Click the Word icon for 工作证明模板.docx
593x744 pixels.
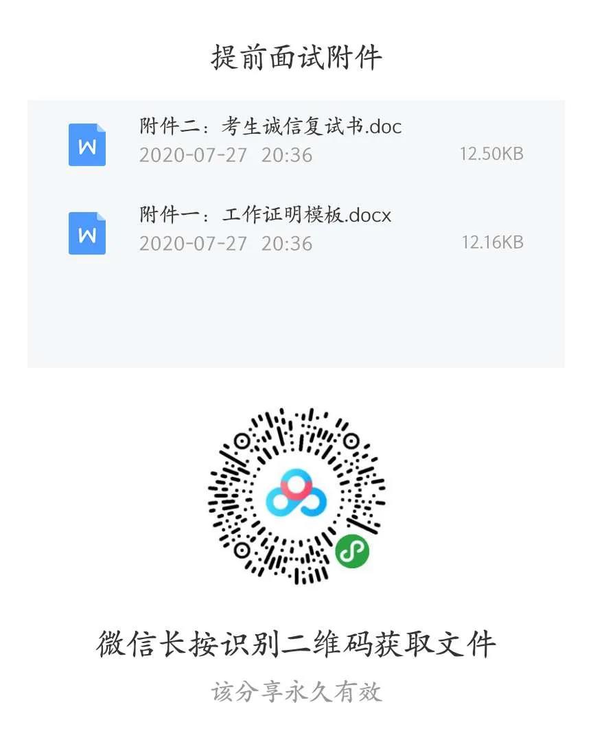pos(86,233)
